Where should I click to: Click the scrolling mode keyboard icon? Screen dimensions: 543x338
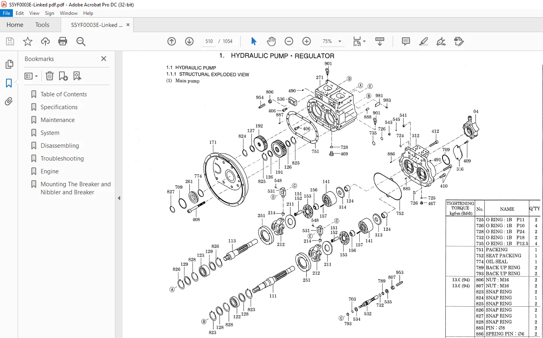coord(380,41)
